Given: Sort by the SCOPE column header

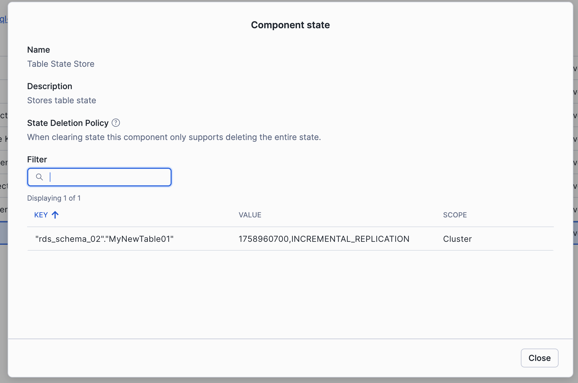Looking at the screenshot, I should click(455, 215).
